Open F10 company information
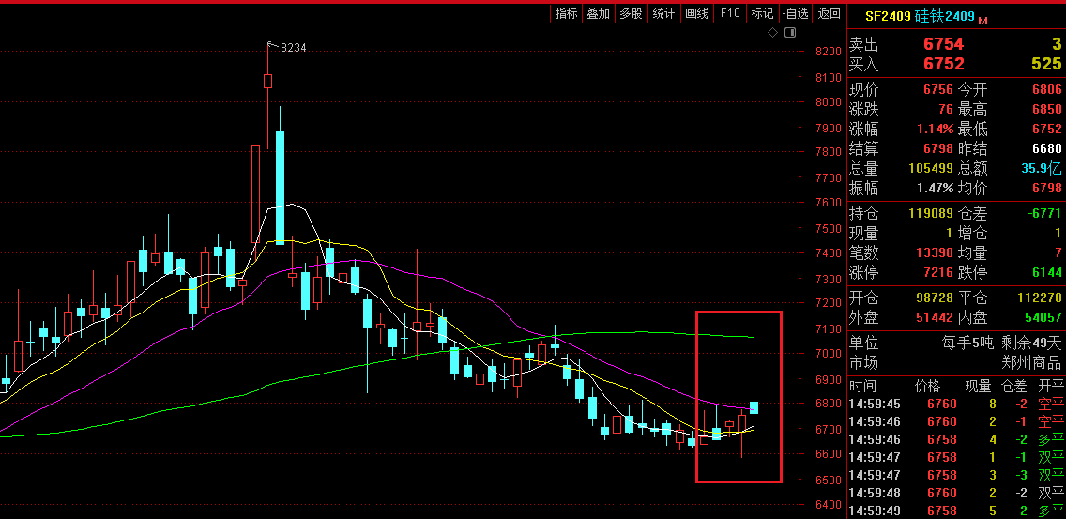This screenshot has width=1066, height=519. tap(729, 13)
